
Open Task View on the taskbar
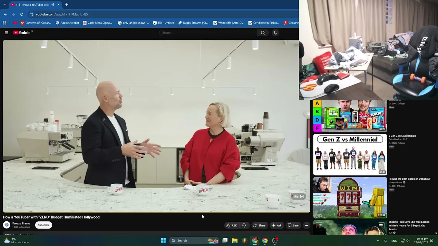(x=225, y=241)
